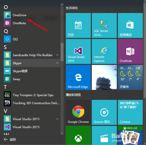Open the 日历 calendar tile
Viewport: 146px width, 145px height.
tap(78, 25)
